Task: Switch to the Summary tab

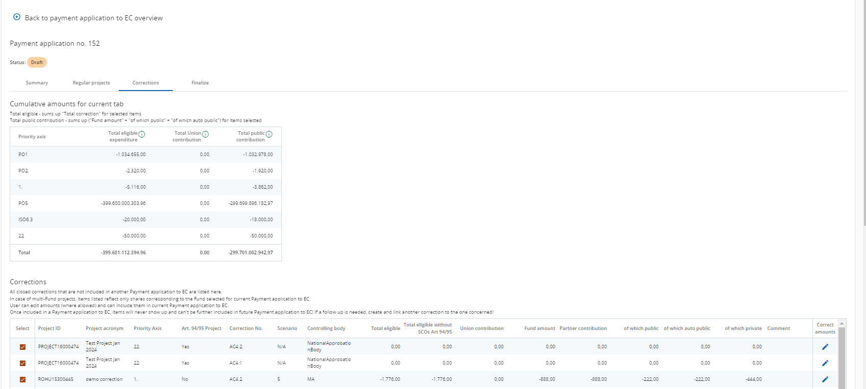Action: coord(37,83)
